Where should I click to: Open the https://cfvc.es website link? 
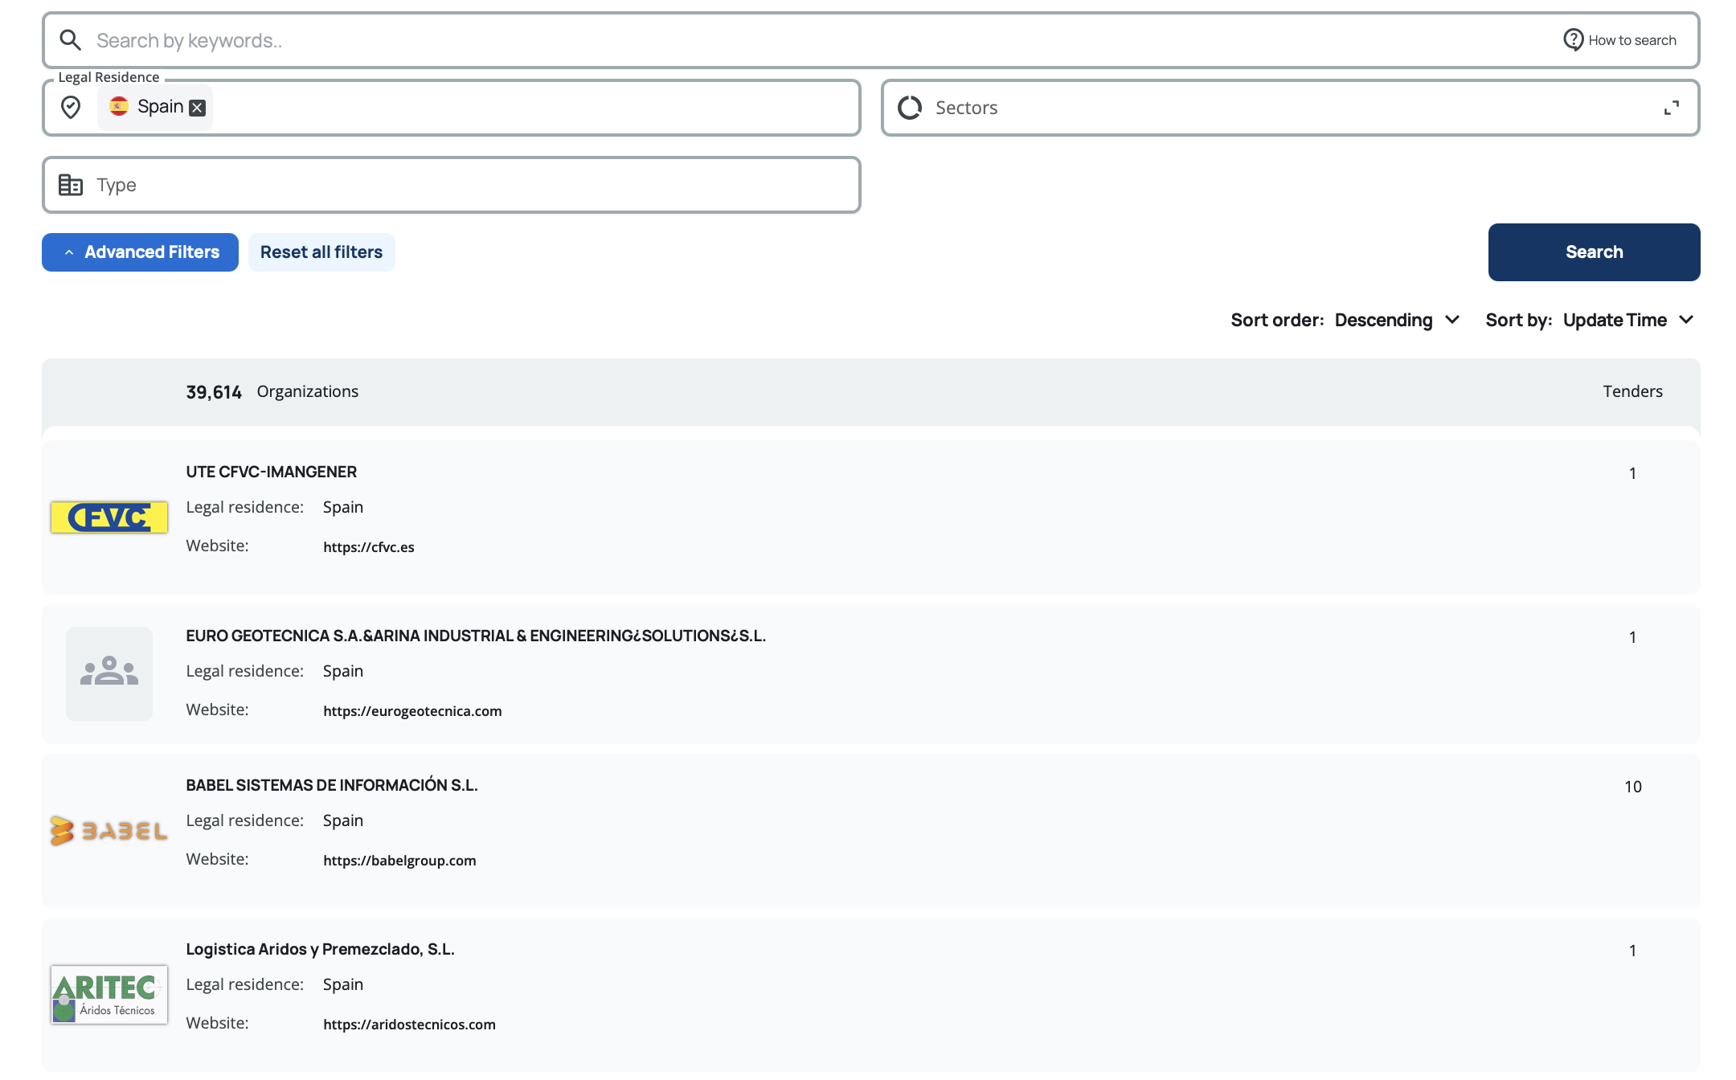(369, 547)
